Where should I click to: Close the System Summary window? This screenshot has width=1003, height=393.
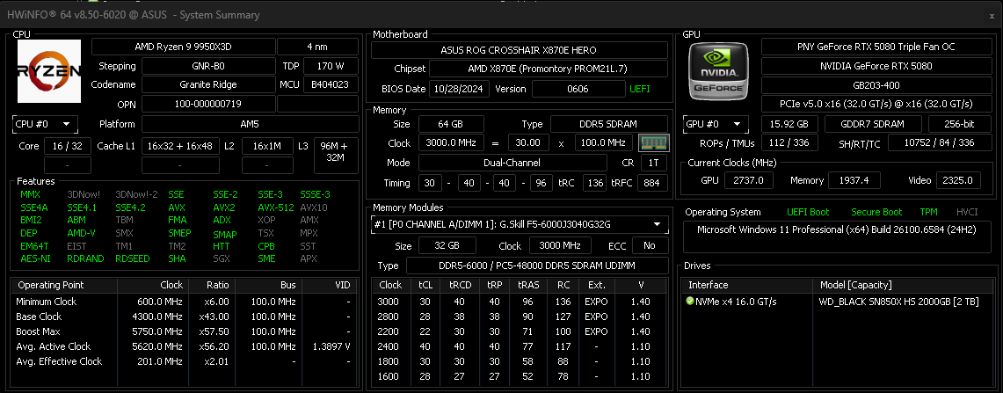(x=992, y=15)
